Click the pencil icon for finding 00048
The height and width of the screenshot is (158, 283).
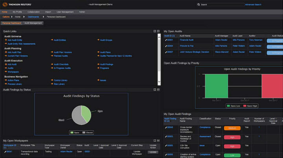[166, 127]
